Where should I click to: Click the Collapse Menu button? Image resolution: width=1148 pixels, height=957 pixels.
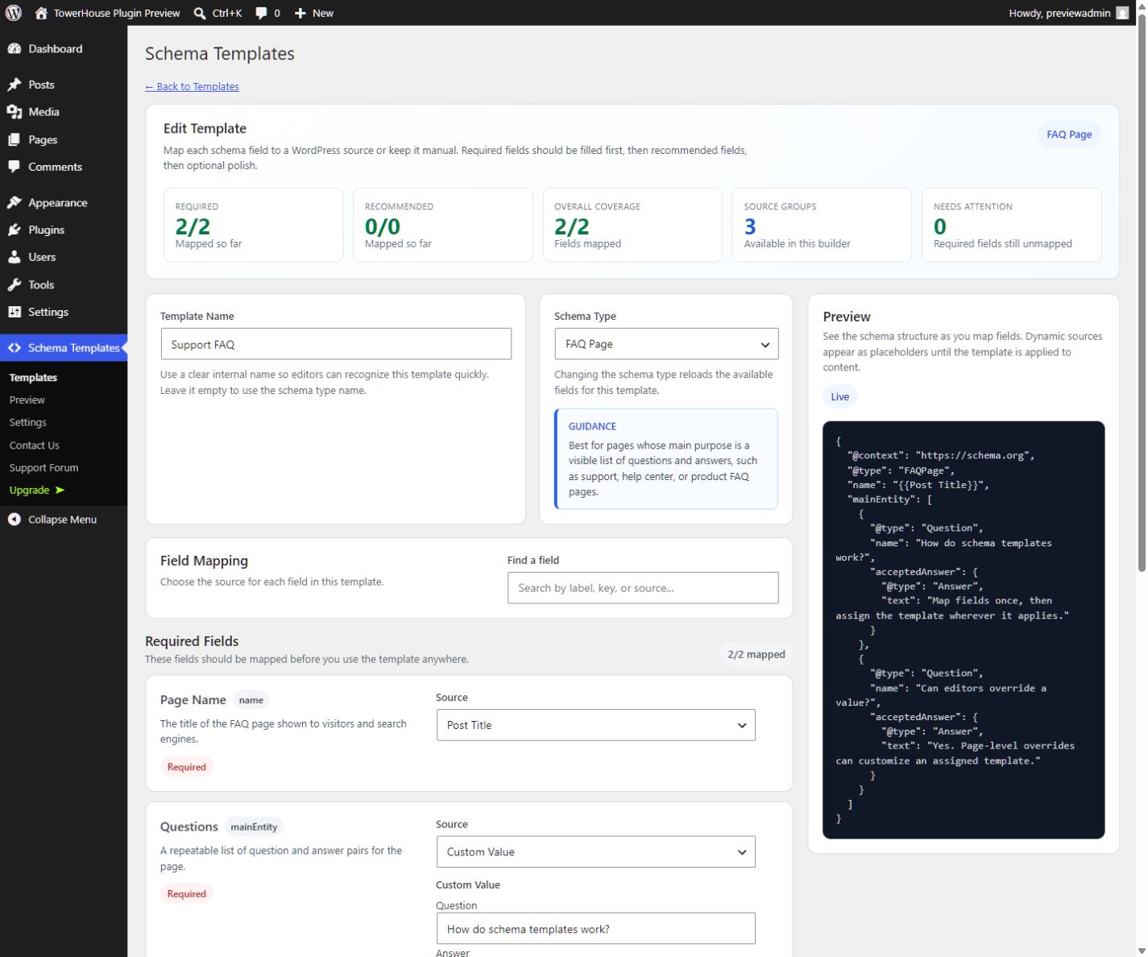tap(64, 520)
